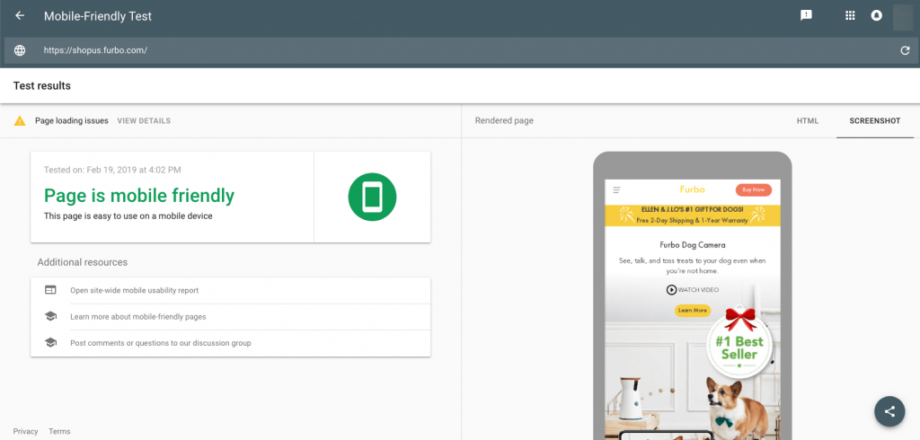
Task: Open Post comments or questions link
Action: coord(161,343)
